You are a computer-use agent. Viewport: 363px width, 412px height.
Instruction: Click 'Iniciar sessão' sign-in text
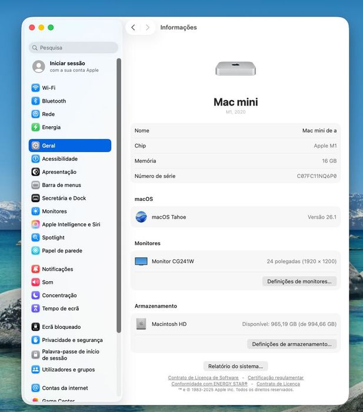pos(68,63)
